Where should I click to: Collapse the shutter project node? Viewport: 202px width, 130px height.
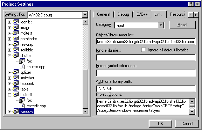click(x=9, y=56)
